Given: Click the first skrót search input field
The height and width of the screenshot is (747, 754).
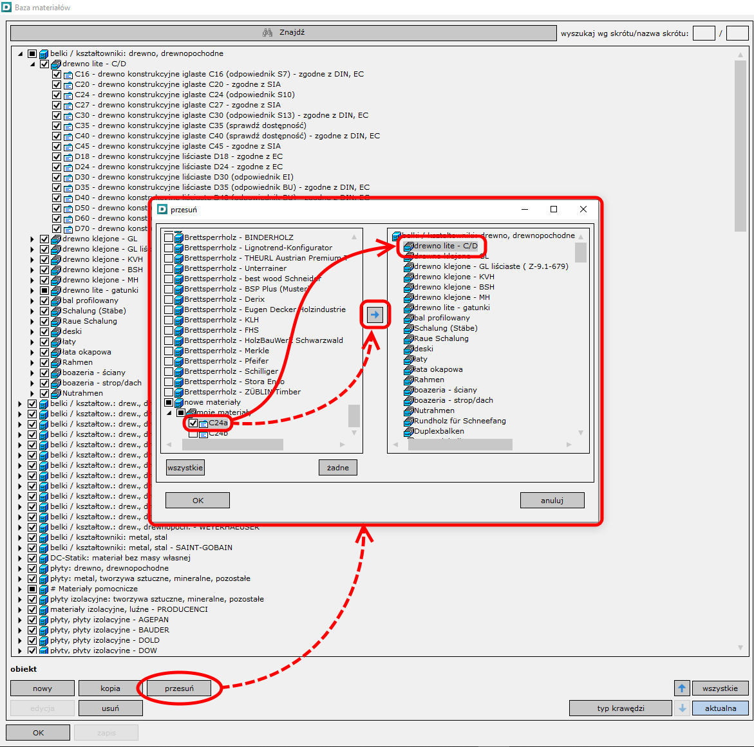Looking at the screenshot, I should pos(703,33).
